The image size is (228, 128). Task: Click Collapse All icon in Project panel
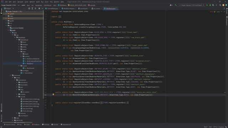tap(35, 9)
